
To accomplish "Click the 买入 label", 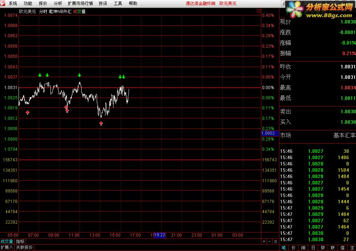I will (285, 122).
